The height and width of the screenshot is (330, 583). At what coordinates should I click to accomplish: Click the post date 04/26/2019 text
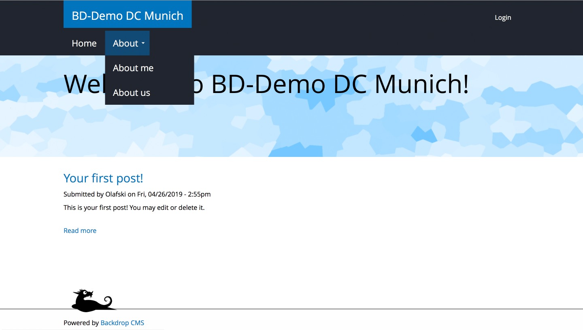pyautogui.click(x=165, y=194)
